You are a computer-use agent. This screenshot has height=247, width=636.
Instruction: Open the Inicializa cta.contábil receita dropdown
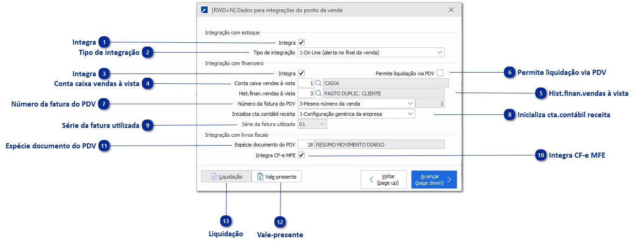click(356, 113)
